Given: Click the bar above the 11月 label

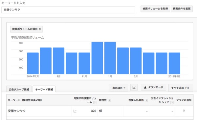Looking at the screenshot, I should click(x=84, y=63).
